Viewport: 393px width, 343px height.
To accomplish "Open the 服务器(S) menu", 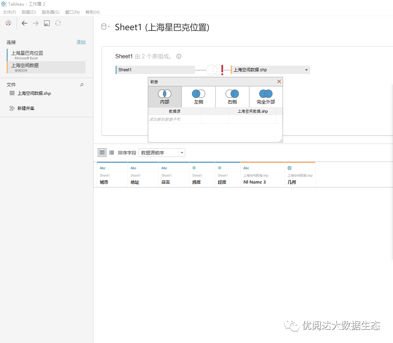I will point(50,12).
